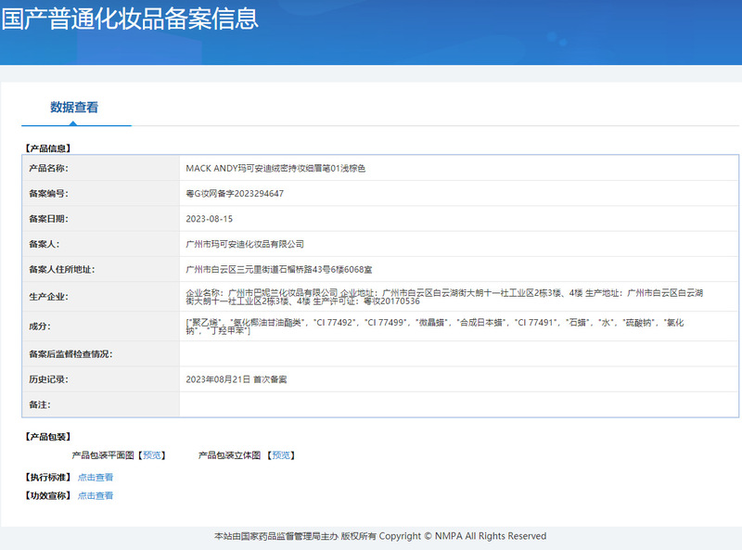Click the 备案人住所地址 address value
The height and width of the screenshot is (550, 742).
[279, 269]
